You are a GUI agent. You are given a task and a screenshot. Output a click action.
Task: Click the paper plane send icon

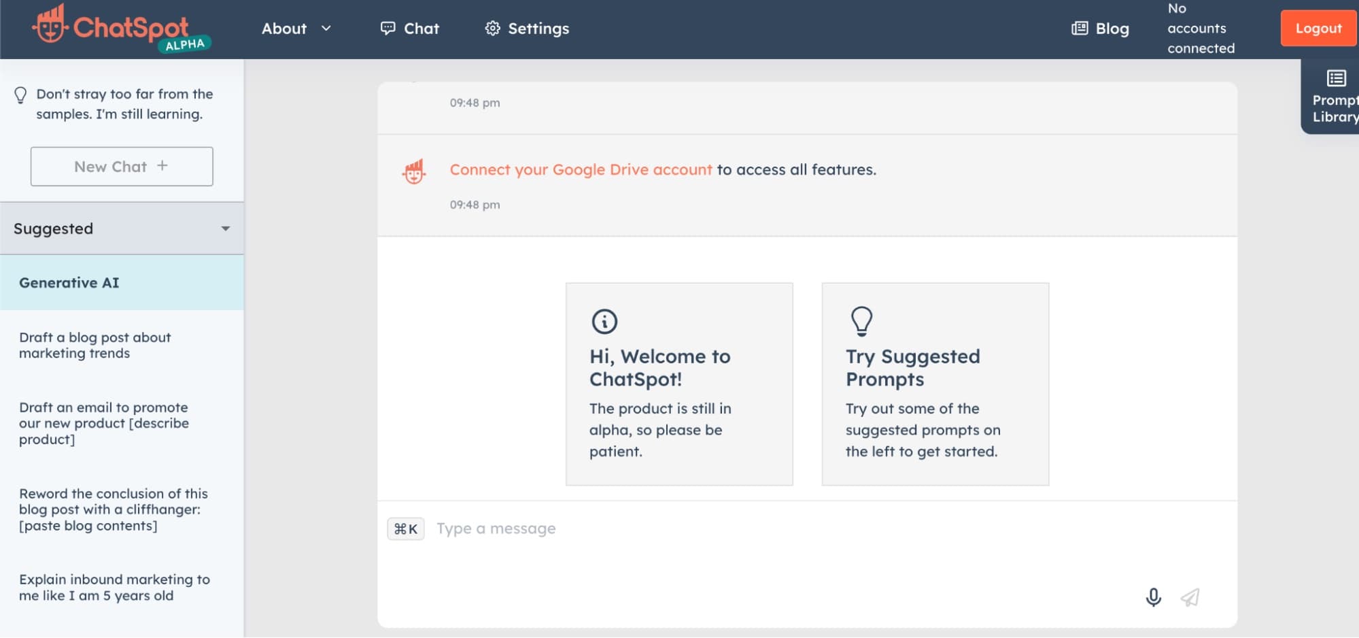1190,597
